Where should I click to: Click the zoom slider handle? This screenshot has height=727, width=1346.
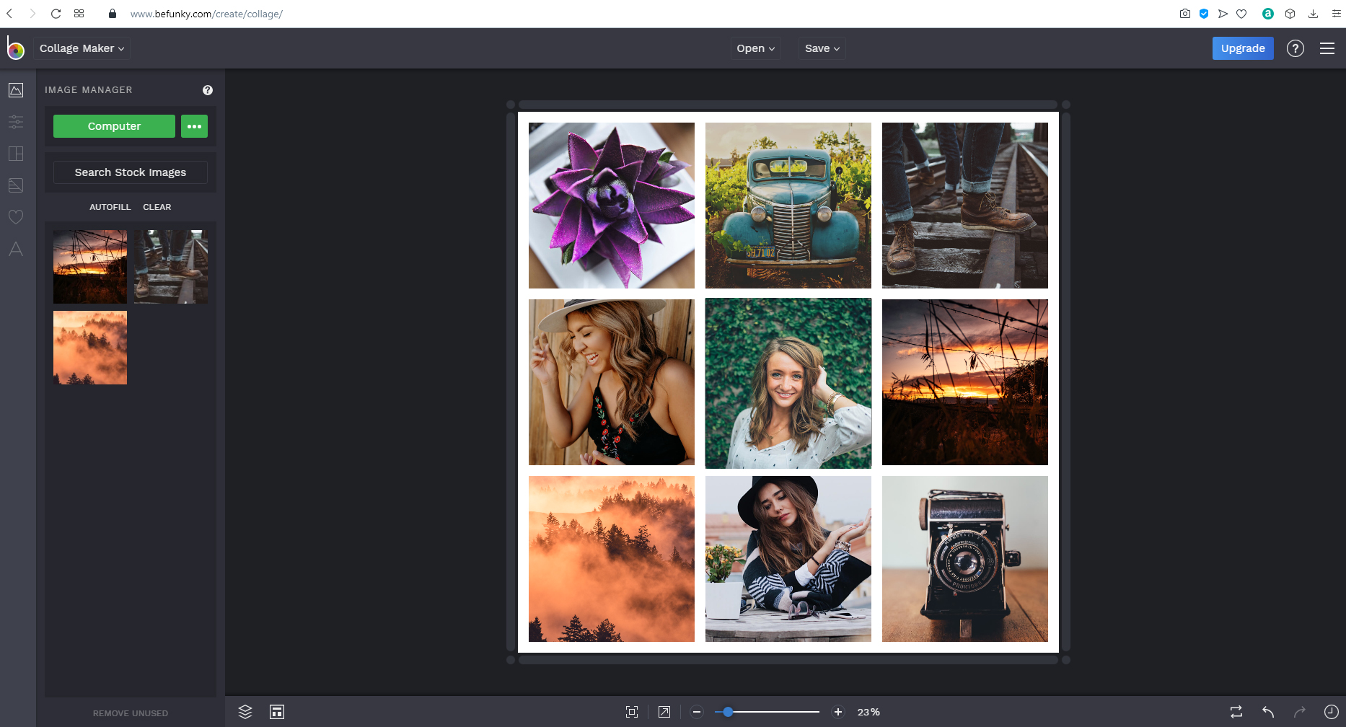pos(728,712)
